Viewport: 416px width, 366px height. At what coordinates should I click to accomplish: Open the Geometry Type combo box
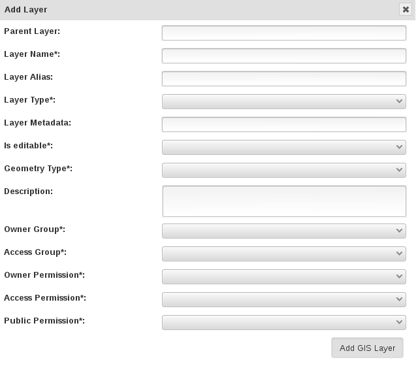(x=284, y=170)
